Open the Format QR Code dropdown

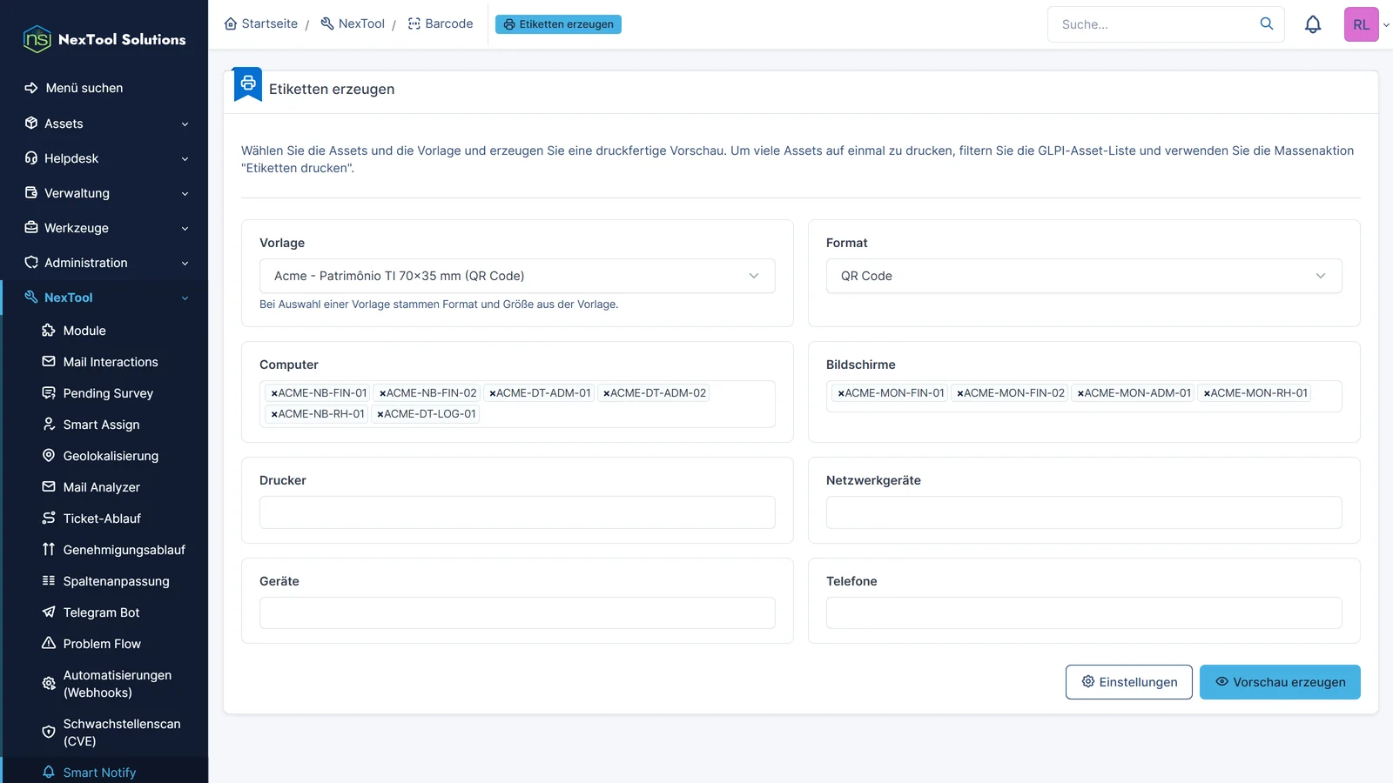click(1084, 276)
